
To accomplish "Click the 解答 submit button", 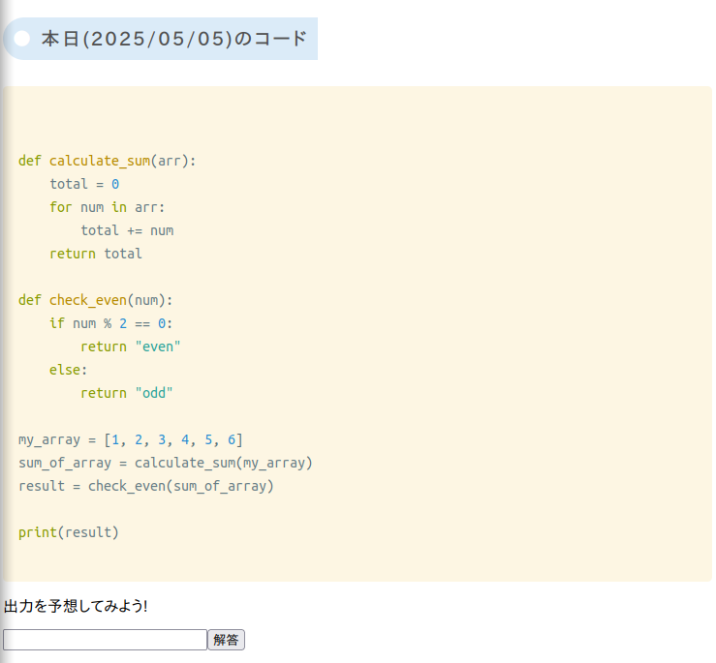I will pos(227,640).
